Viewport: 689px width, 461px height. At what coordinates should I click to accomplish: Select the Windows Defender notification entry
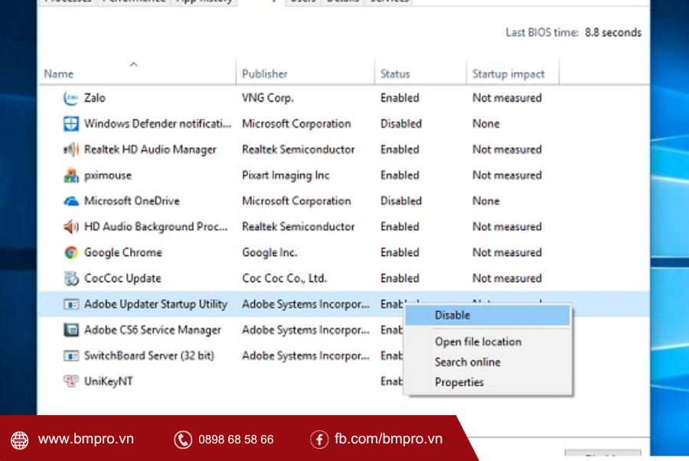(x=344, y=124)
